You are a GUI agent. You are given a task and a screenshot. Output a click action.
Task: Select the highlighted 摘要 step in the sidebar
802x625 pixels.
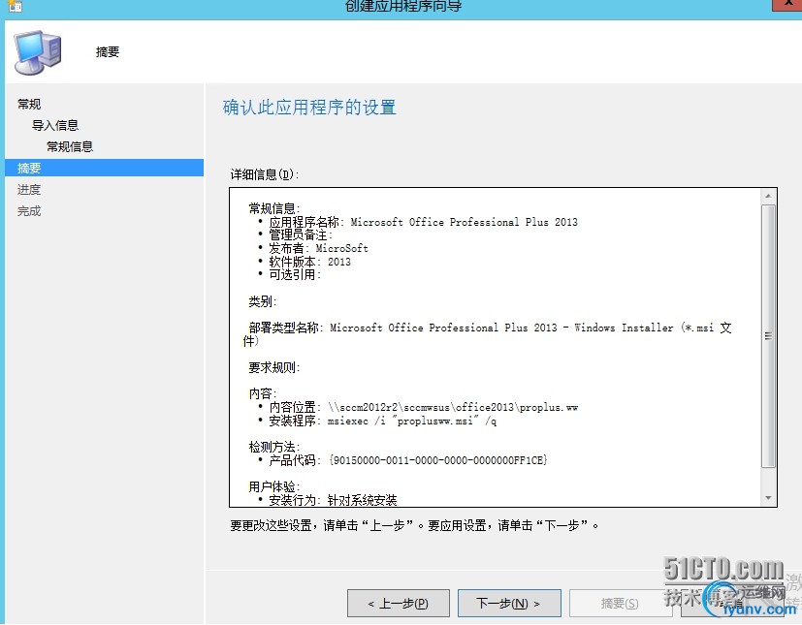(x=105, y=169)
